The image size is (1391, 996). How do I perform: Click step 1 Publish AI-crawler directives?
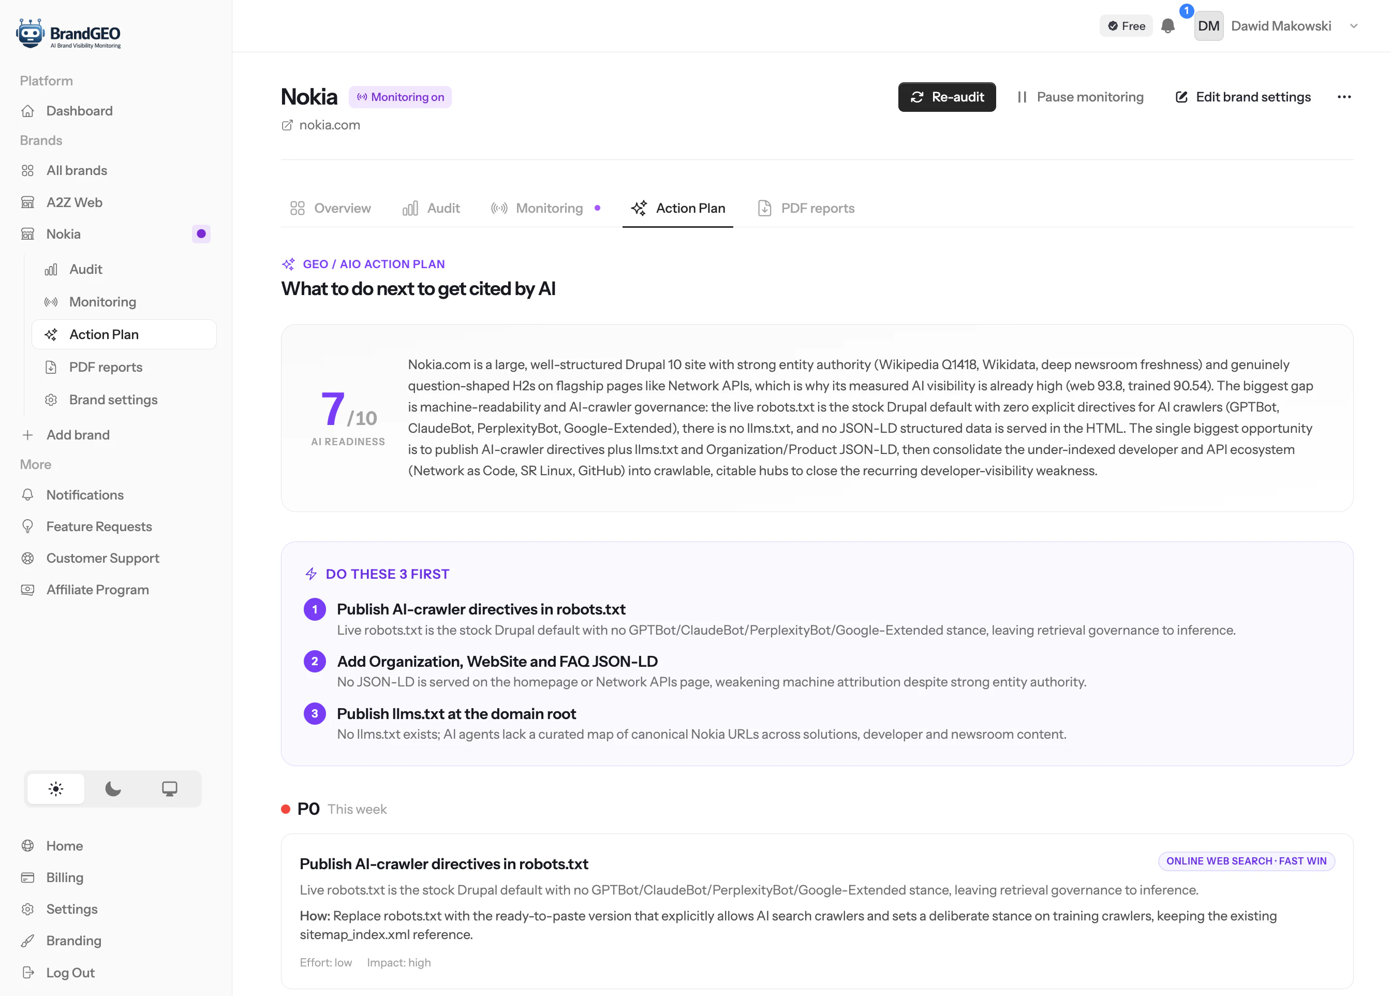pos(481,609)
